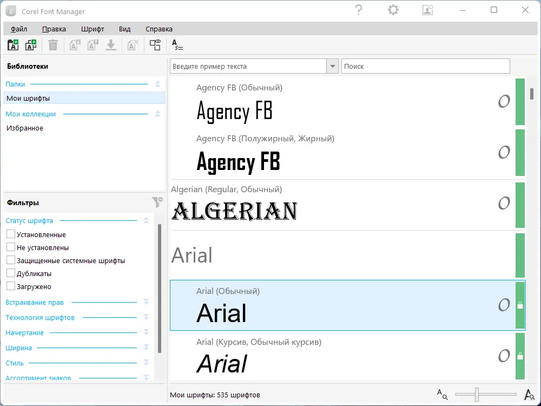Click the OpenType O icon for Agency FB Обычный
The height and width of the screenshot is (406, 541).
[x=504, y=102]
